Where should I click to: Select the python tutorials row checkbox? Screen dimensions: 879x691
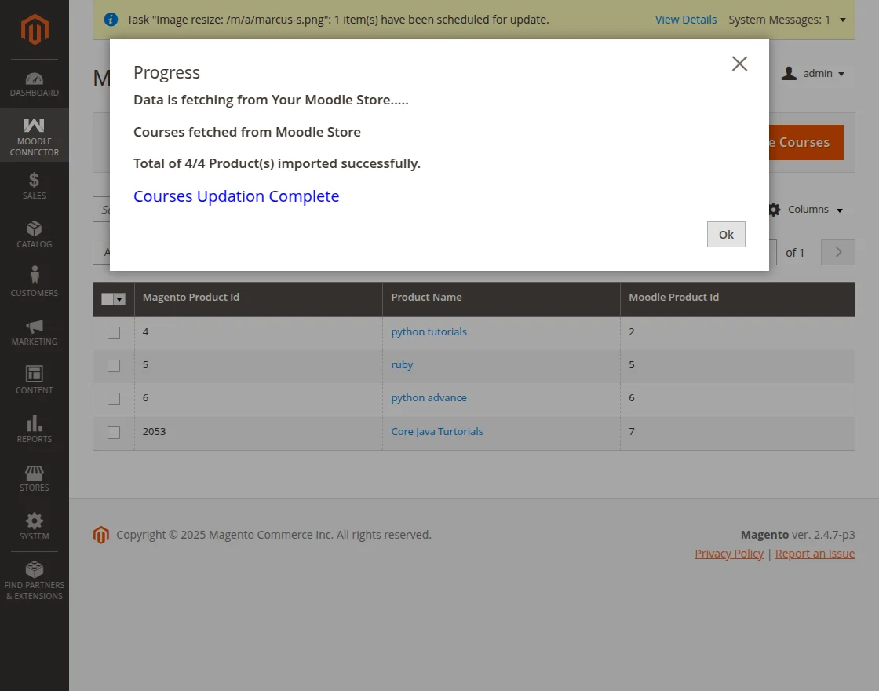tap(114, 333)
